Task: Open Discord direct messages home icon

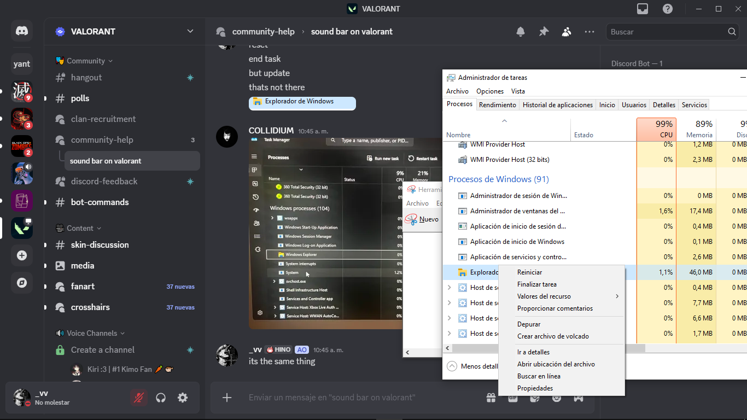Action: [x=22, y=31]
